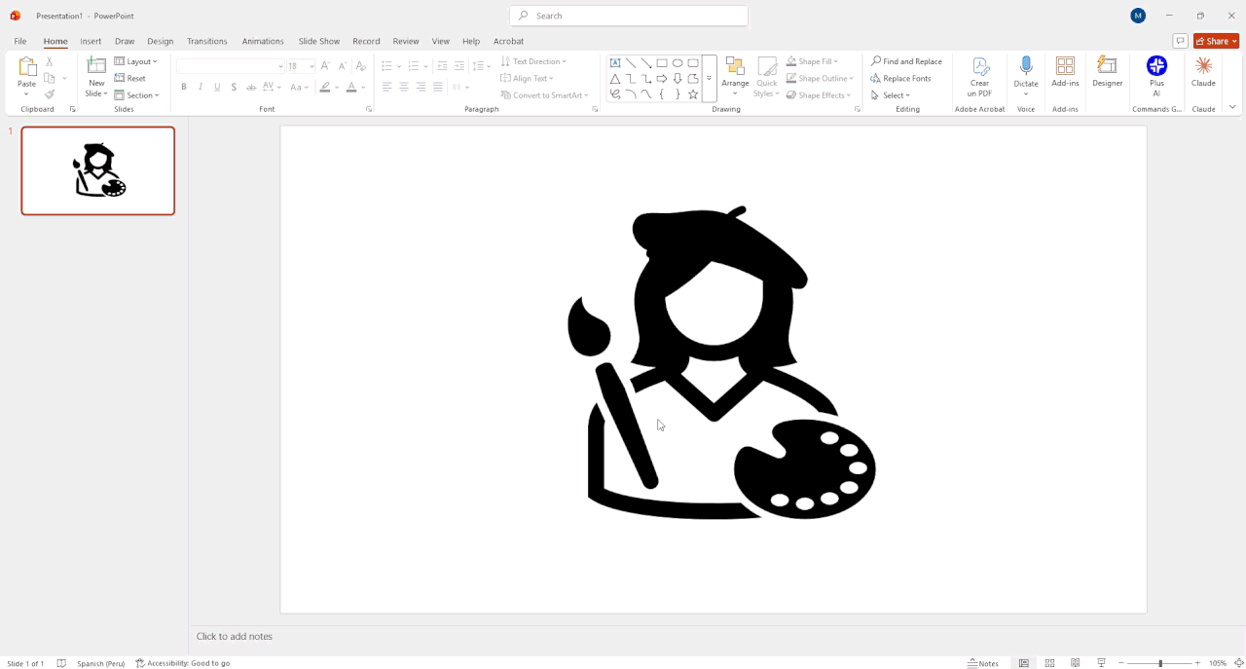Launch Plus AI add-in

pyautogui.click(x=1156, y=77)
